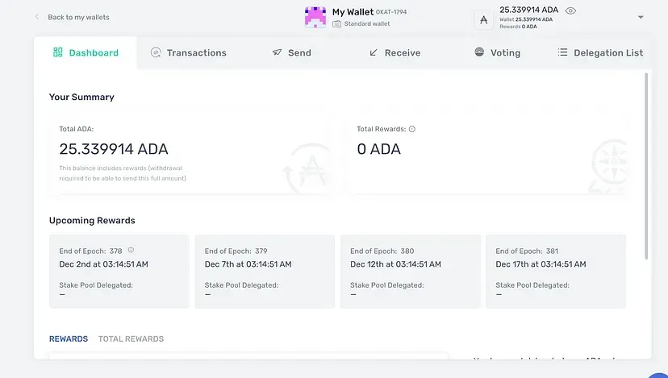Go back to my wallets

(x=78, y=17)
